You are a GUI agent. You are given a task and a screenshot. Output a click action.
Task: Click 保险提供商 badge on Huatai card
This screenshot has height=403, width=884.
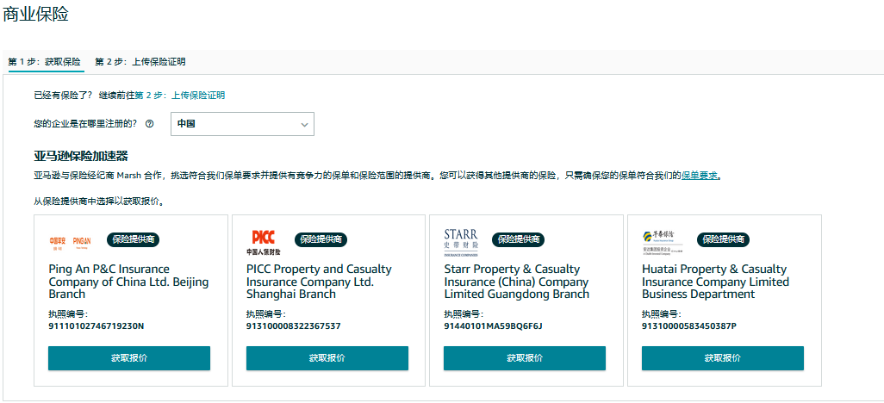(x=724, y=239)
